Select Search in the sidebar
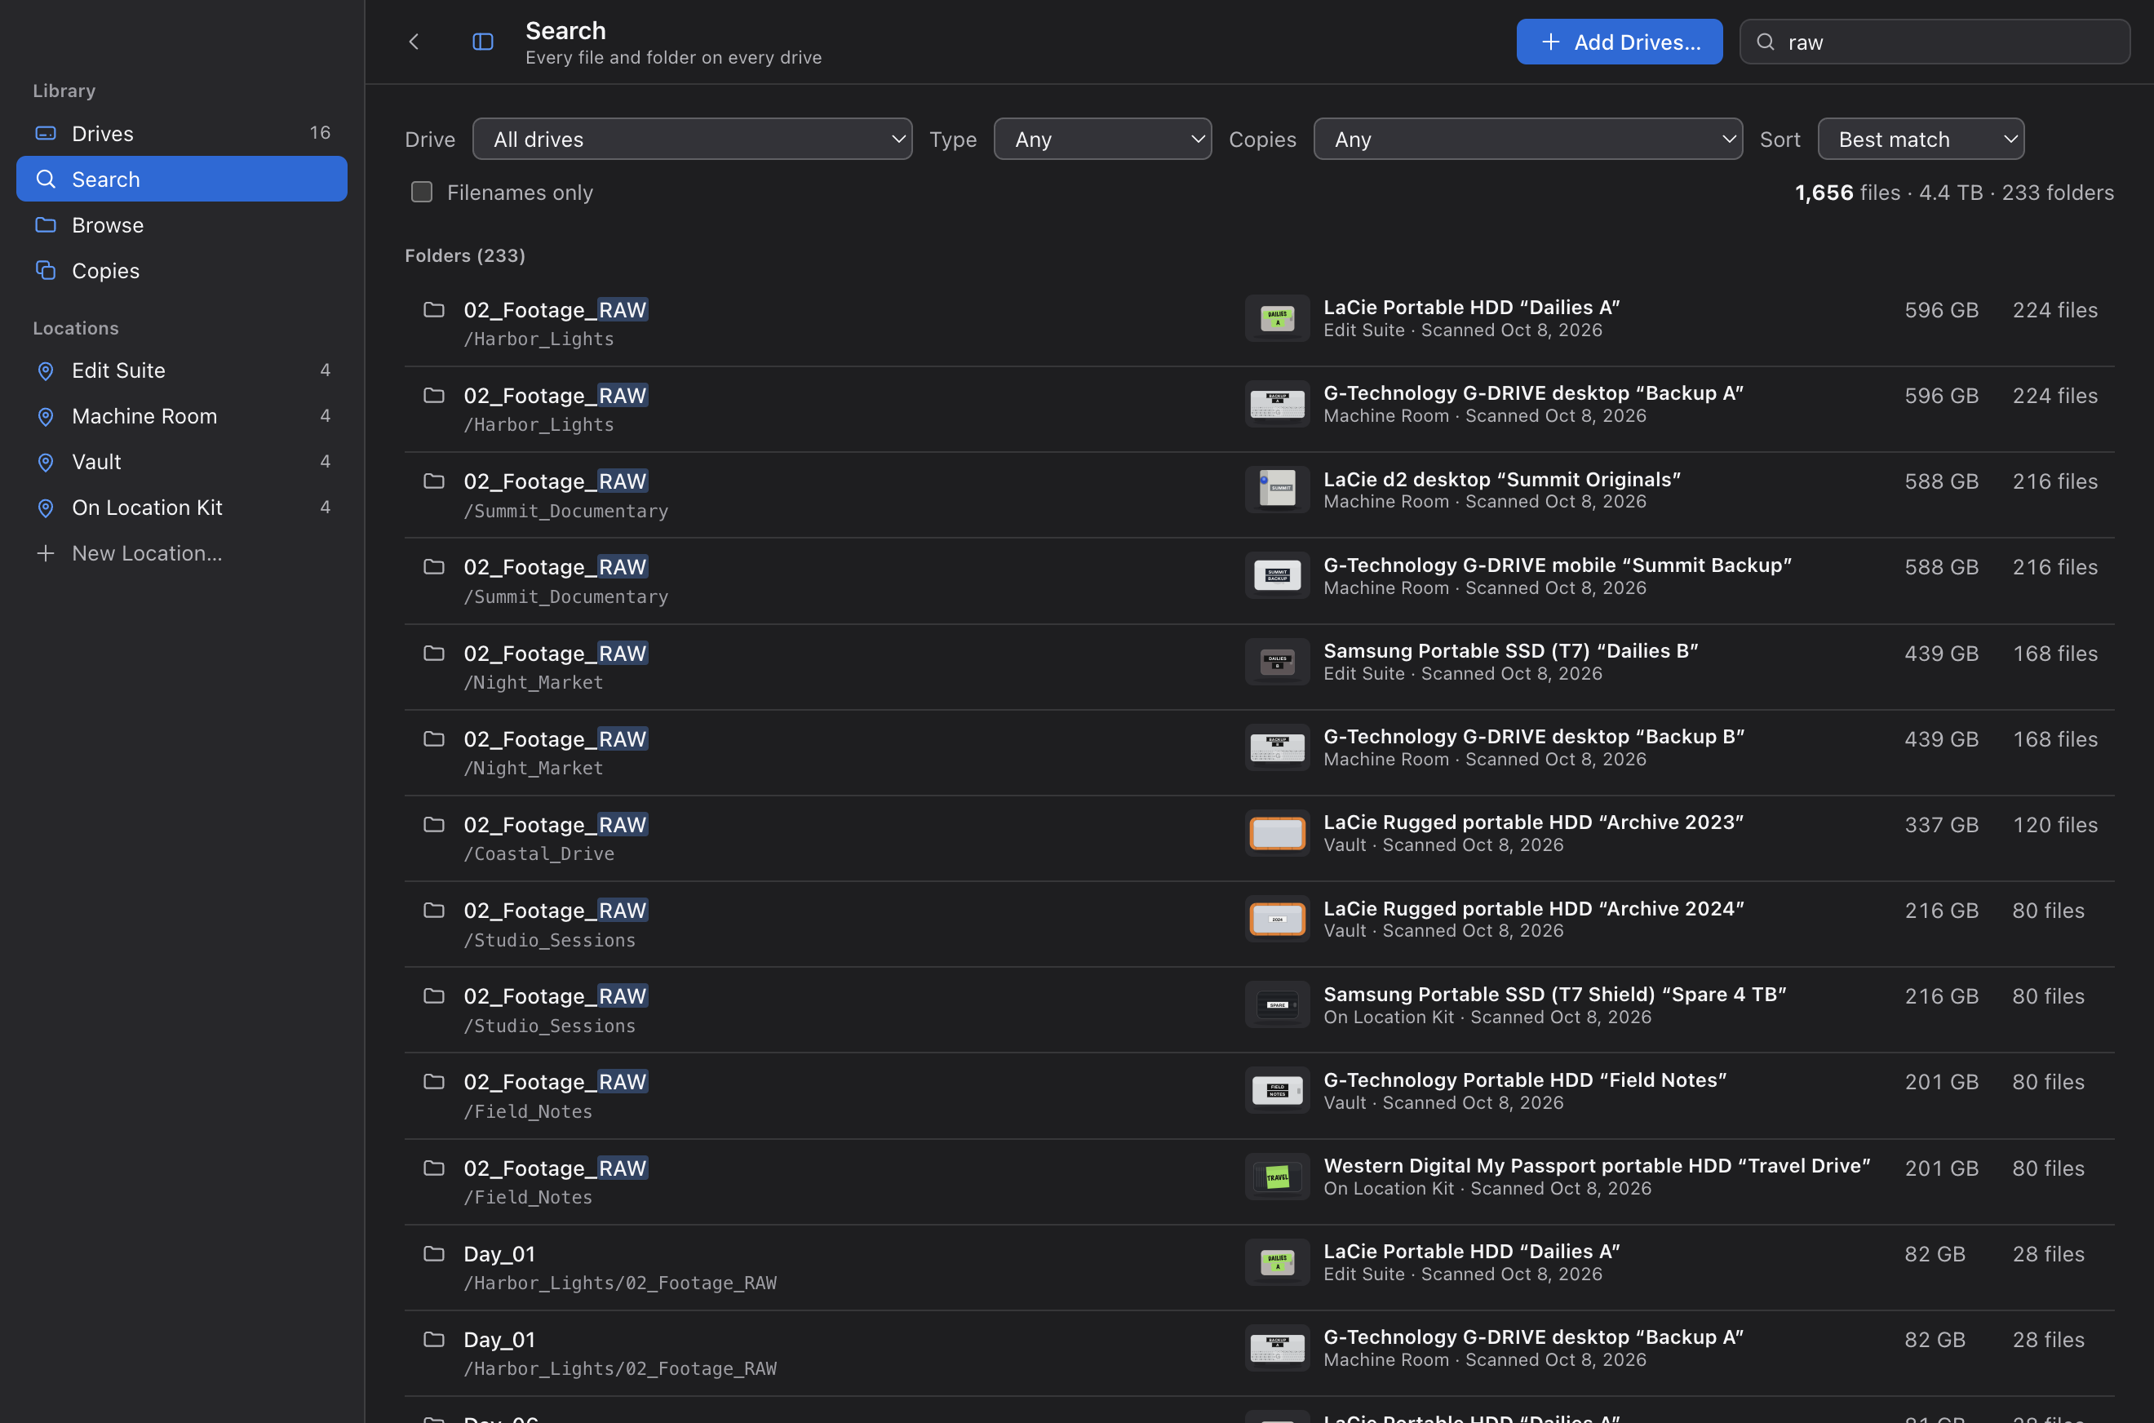 (x=181, y=179)
